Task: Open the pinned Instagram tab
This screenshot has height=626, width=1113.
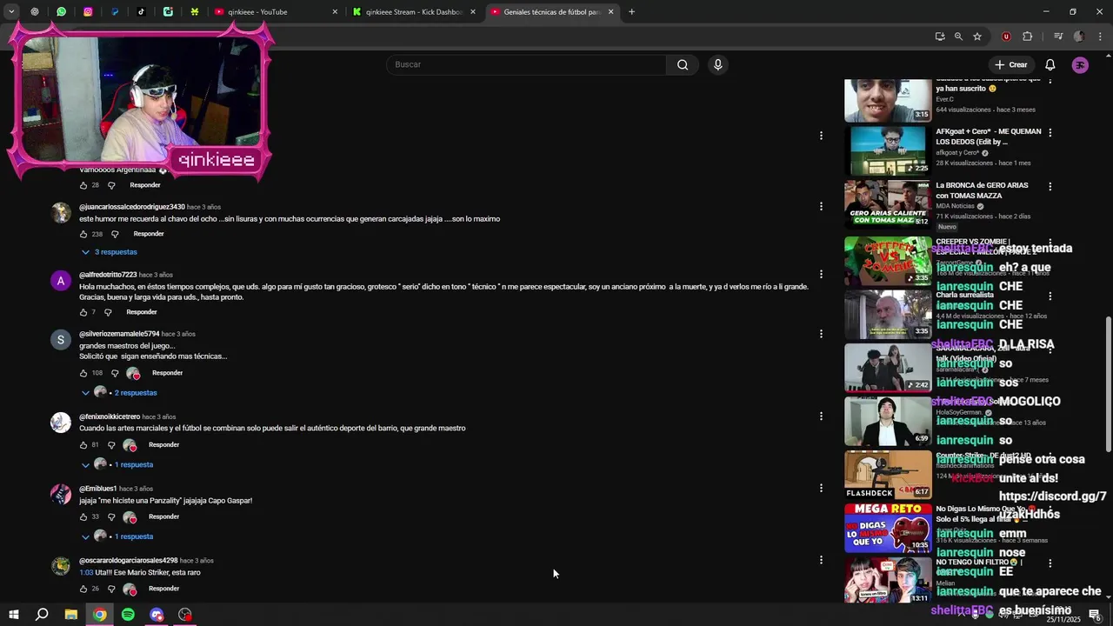Action: pos(88,12)
